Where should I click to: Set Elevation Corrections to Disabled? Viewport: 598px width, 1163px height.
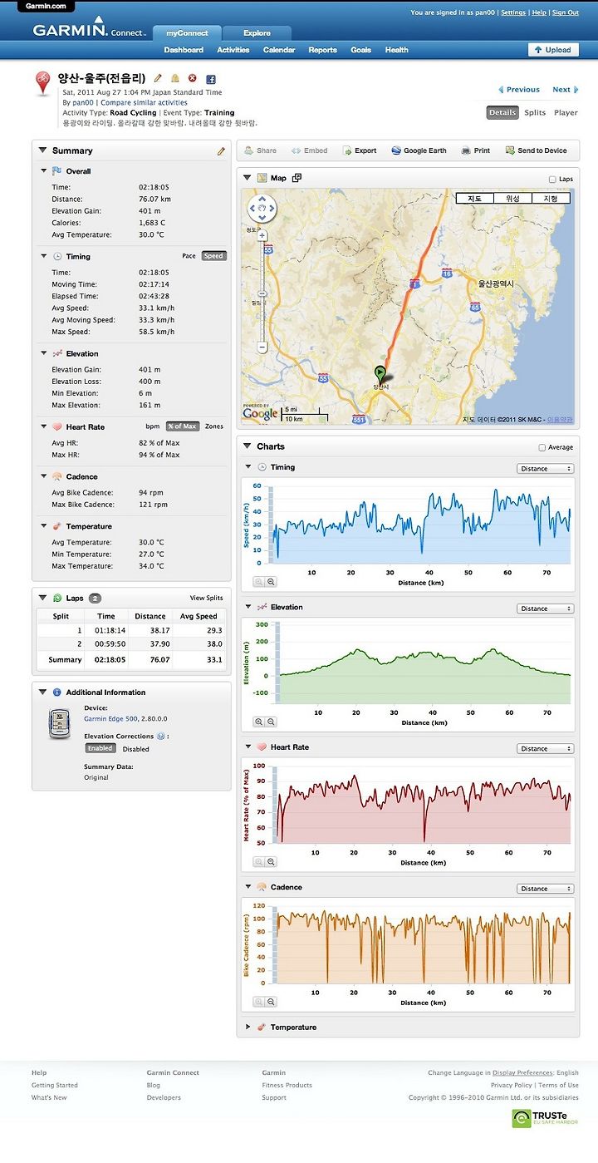(x=136, y=749)
